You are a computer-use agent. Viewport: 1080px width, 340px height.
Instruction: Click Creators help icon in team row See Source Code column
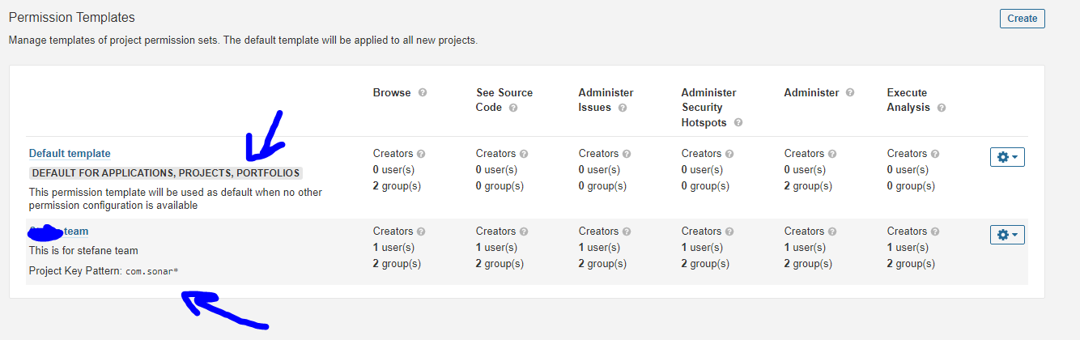[x=524, y=232]
